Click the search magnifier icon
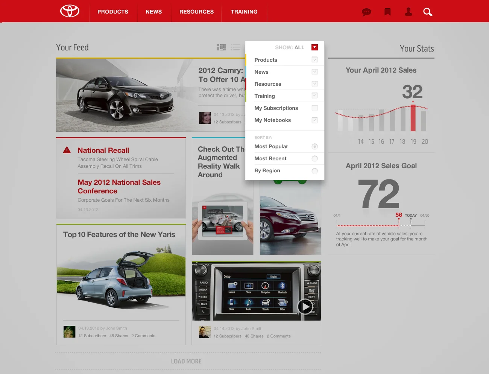 pos(428,12)
